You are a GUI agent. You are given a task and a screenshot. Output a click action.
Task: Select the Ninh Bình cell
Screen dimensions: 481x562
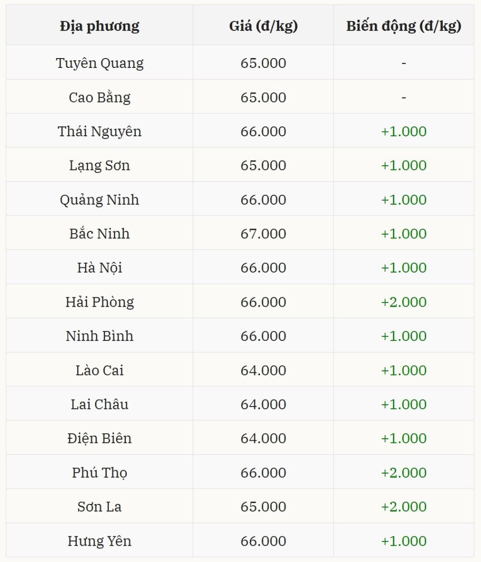99,336
